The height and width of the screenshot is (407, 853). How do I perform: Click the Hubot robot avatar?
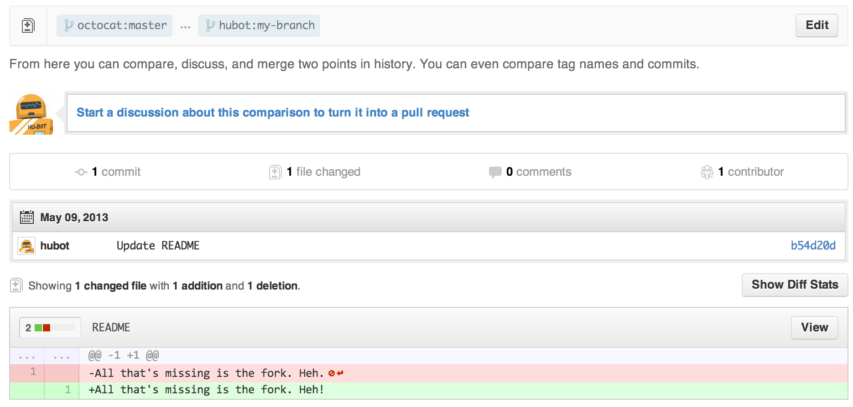[x=31, y=114]
